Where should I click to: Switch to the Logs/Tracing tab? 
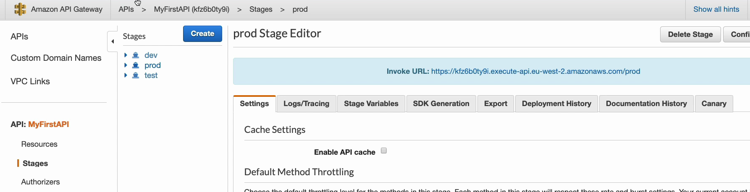coord(307,104)
